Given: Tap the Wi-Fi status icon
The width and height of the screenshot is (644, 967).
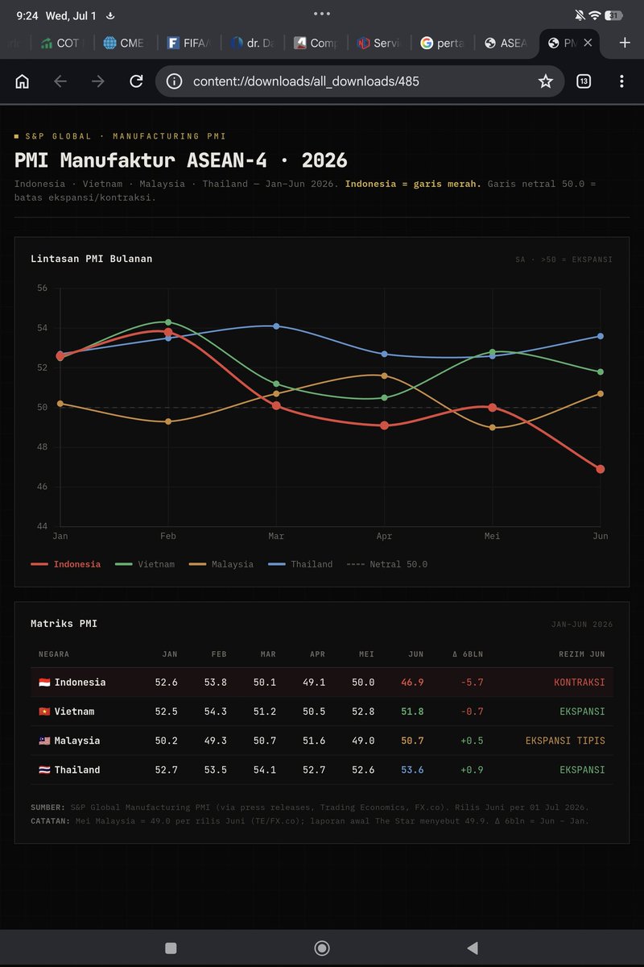Looking at the screenshot, I should pos(595,15).
